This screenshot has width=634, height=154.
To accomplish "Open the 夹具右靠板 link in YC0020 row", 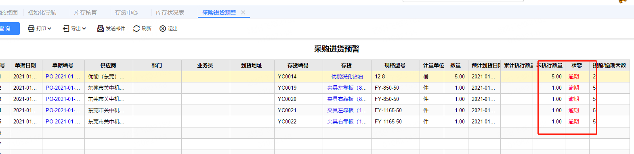I will (347, 99).
